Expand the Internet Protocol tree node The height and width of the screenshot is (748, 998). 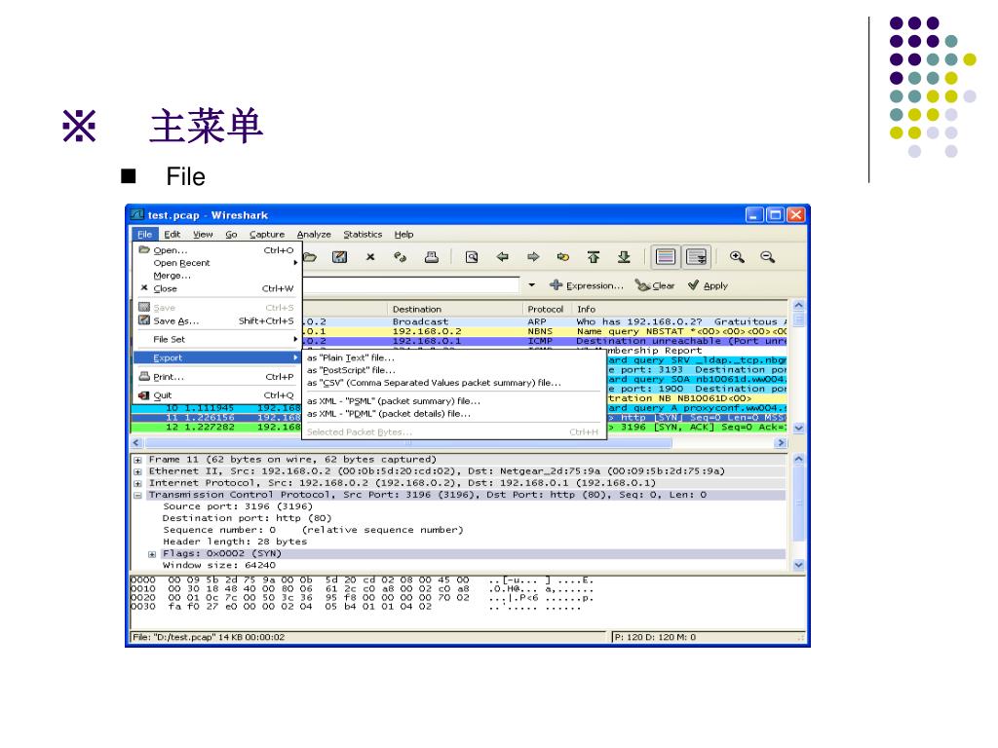click(137, 483)
